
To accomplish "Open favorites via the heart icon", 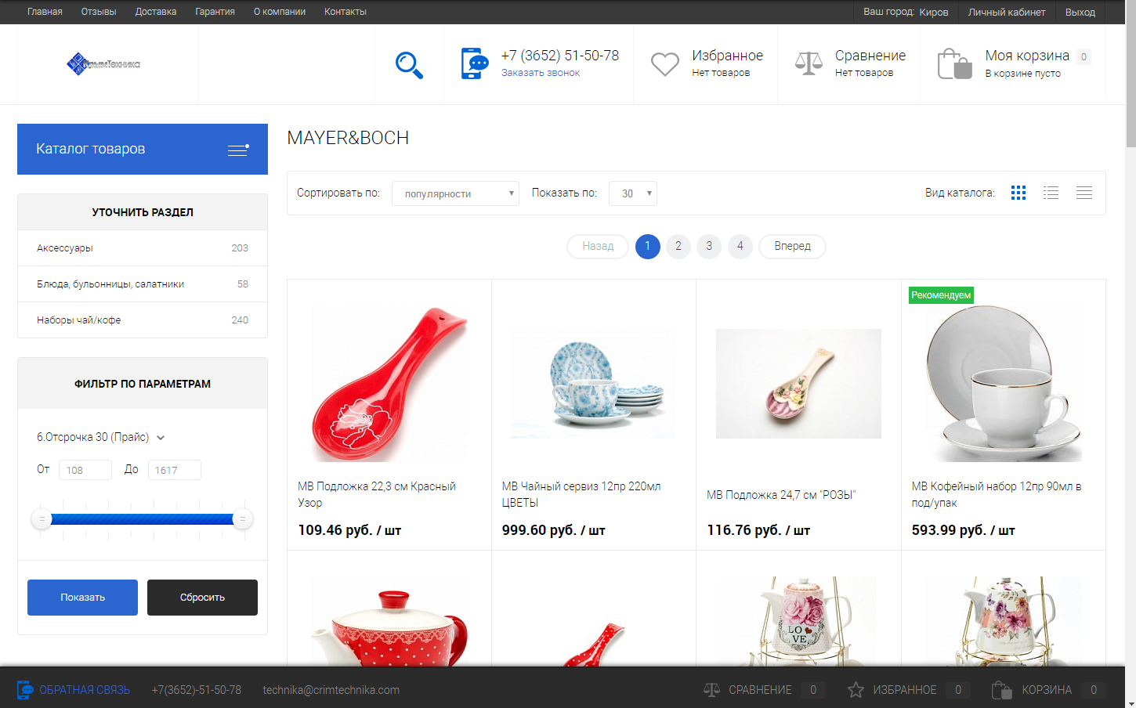I will click(x=664, y=64).
